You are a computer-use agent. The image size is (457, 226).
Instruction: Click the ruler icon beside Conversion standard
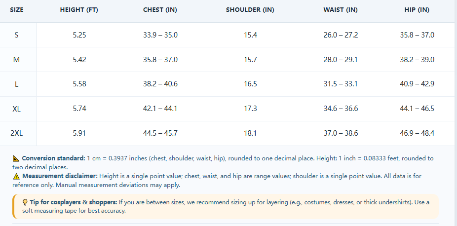[16, 159]
